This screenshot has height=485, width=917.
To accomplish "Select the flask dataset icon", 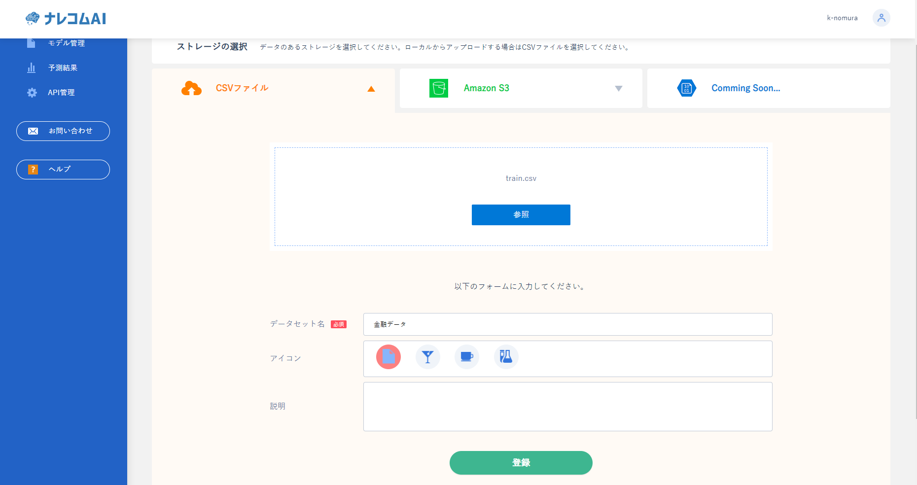I will pos(506,357).
